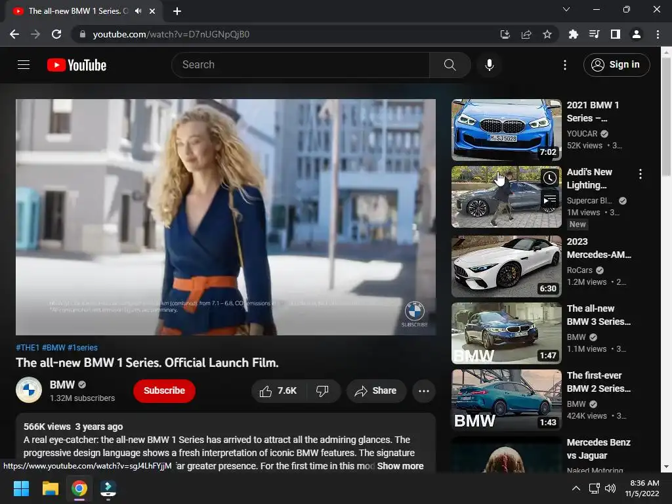The width and height of the screenshot is (672, 504).
Task: Bookmark this page with star icon
Action: [547, 34]
